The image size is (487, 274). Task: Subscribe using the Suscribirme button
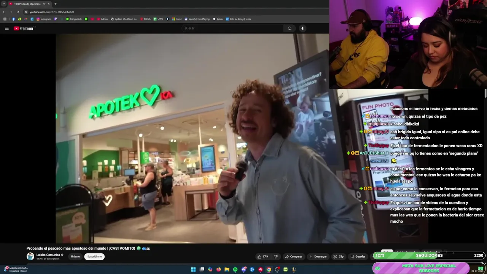pos(94,256)
